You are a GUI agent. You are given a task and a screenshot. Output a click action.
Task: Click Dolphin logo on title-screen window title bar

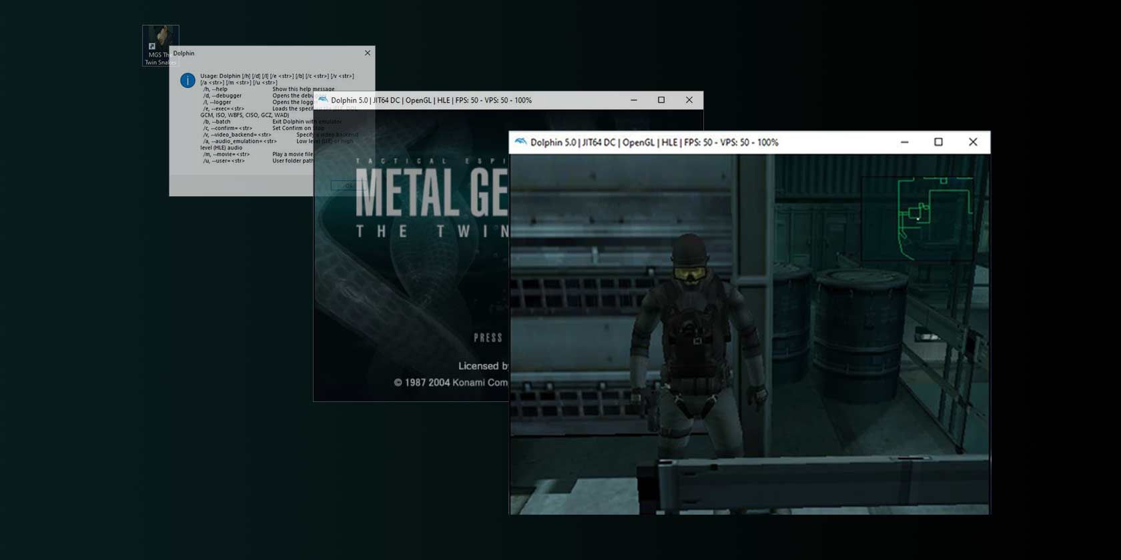[323, 100]
